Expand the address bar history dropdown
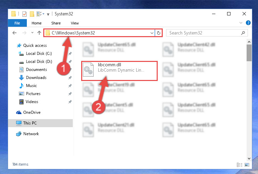 [152, 33]
